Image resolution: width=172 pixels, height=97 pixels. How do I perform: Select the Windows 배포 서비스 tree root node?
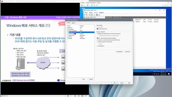point(91,17)
